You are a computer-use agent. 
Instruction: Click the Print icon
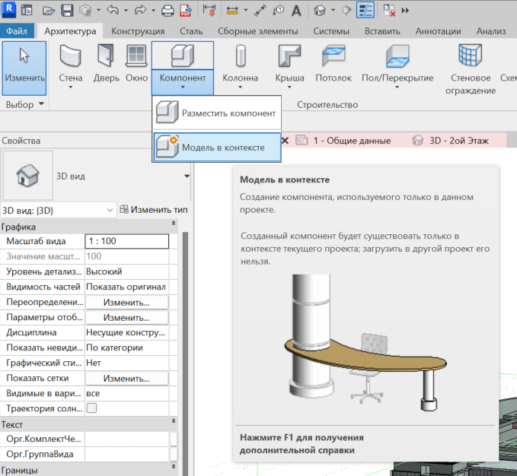tap(168, 11)
